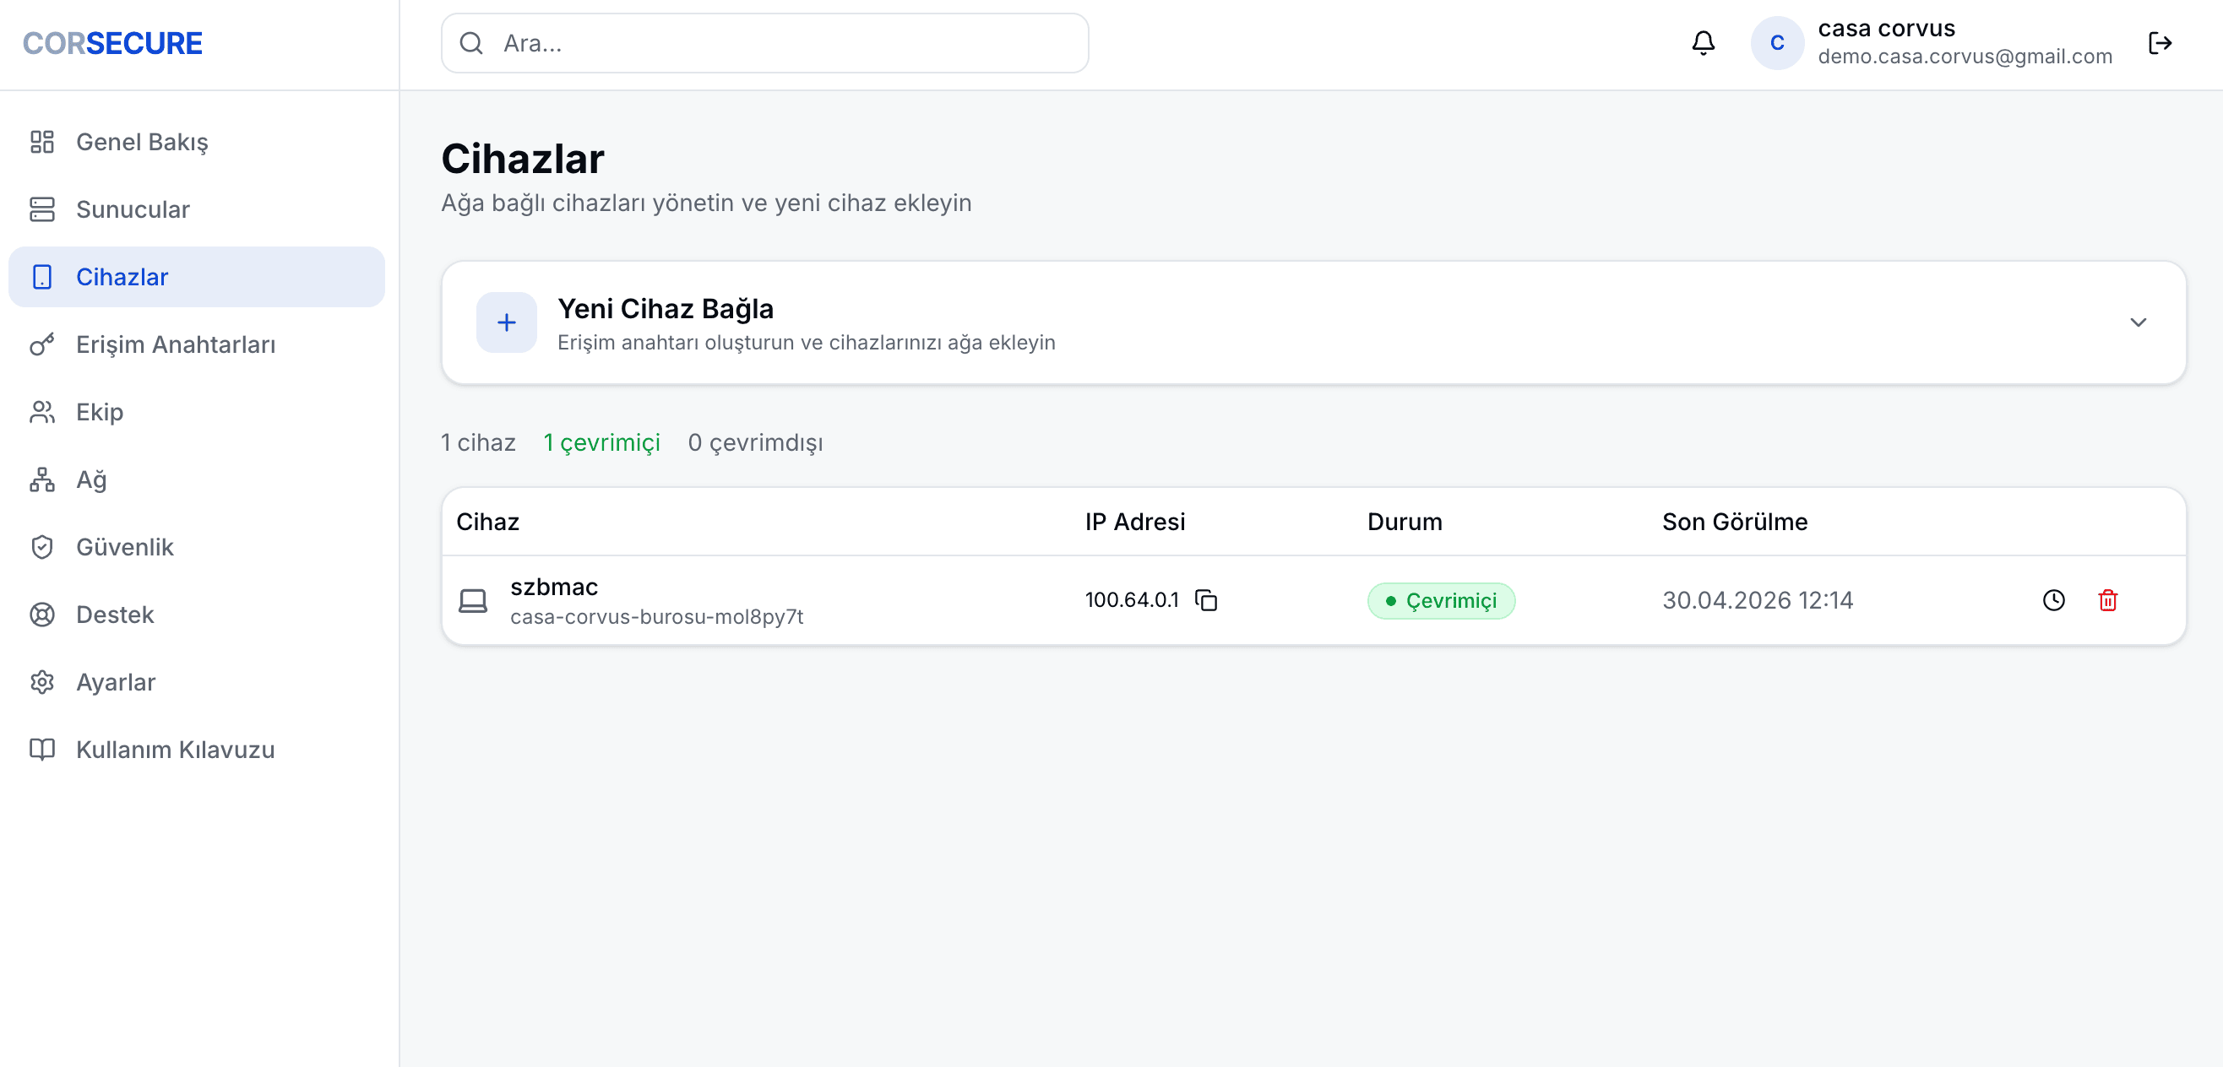
Task: Click the CORSECURE logo
Action: click(x=112, y=43)
